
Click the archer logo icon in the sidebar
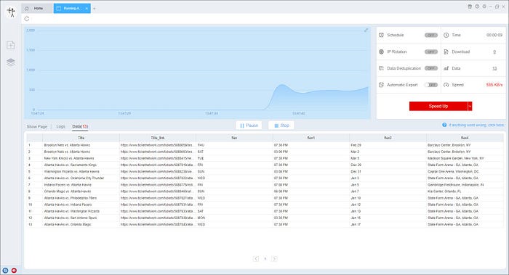point(12,12)
